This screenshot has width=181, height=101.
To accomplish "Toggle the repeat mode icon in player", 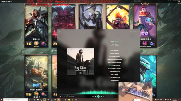I will 93,97.
